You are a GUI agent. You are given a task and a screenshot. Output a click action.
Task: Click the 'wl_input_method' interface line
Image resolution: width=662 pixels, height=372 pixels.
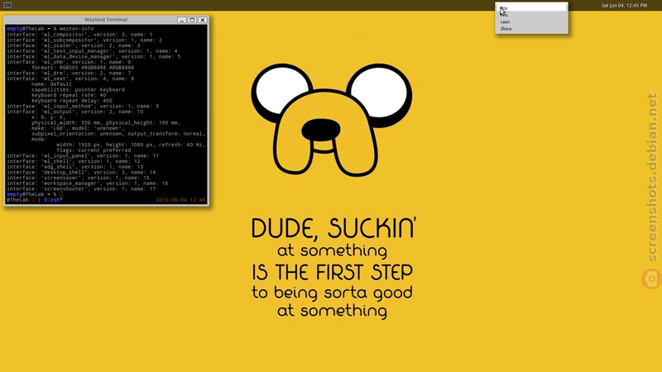pos(82,106)
